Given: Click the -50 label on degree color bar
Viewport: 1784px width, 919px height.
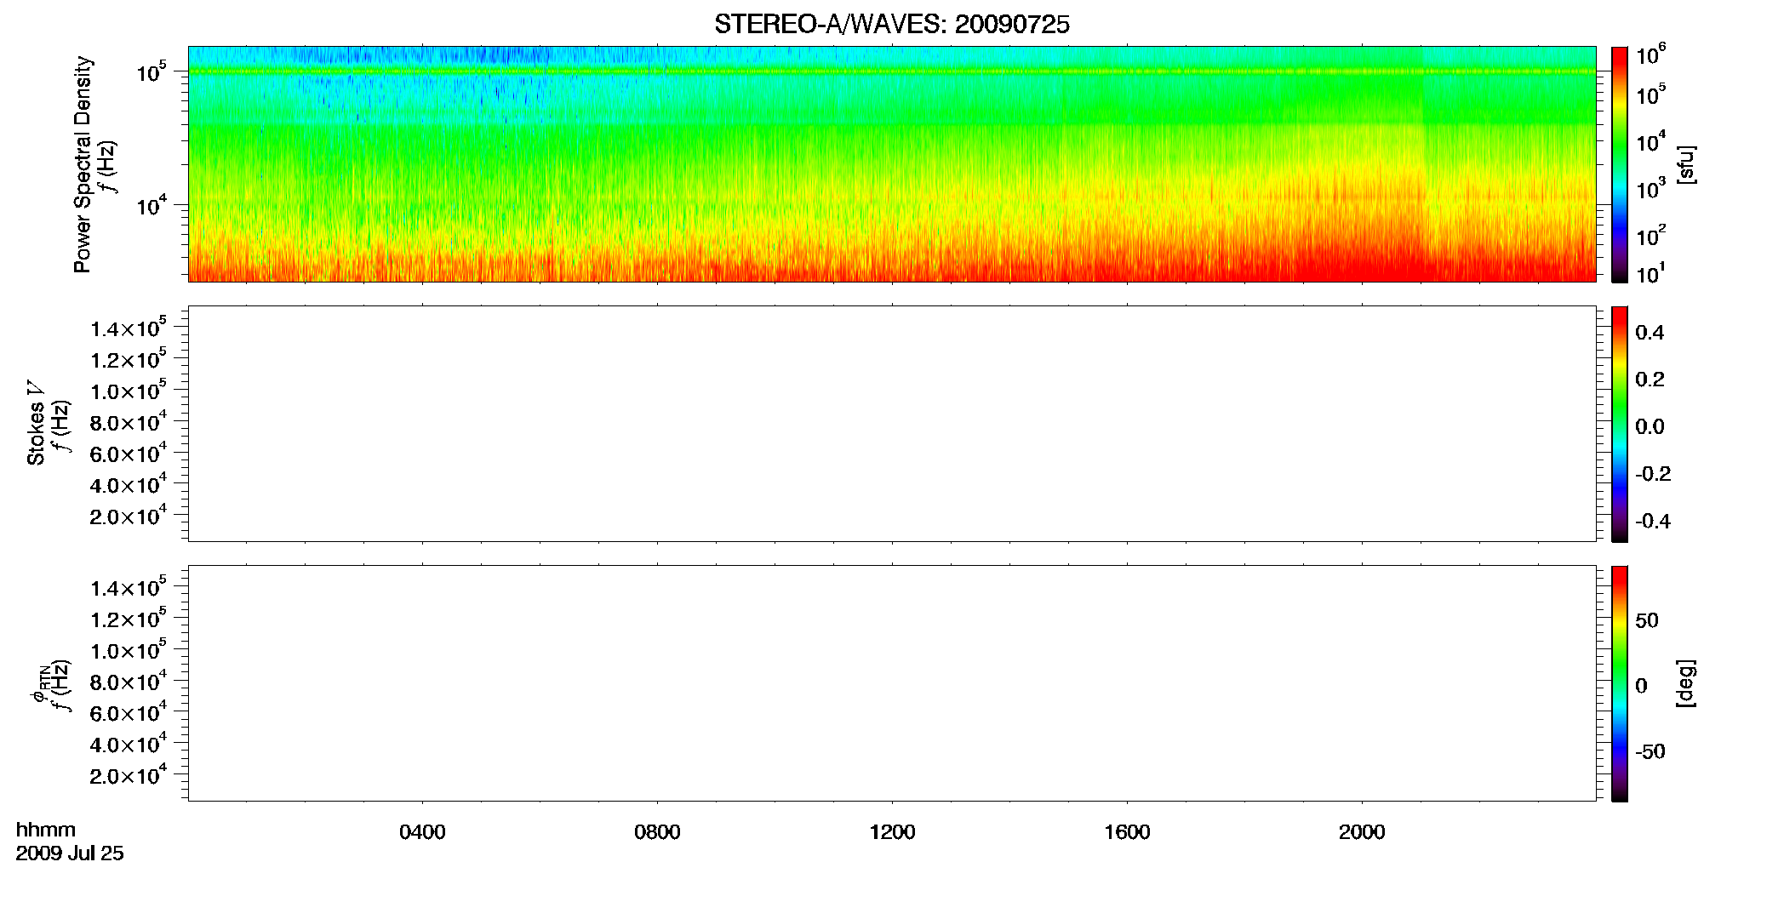Looking at the screenshot, I should [1651, 752].
